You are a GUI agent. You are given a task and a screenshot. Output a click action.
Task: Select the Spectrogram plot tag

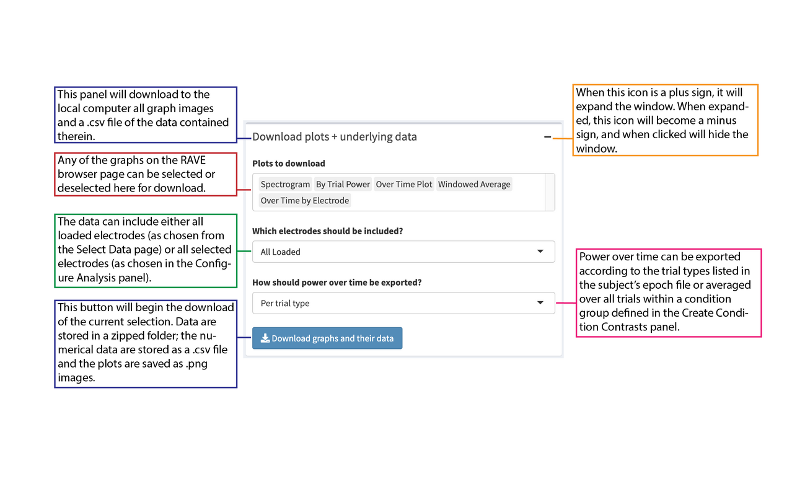284,184
